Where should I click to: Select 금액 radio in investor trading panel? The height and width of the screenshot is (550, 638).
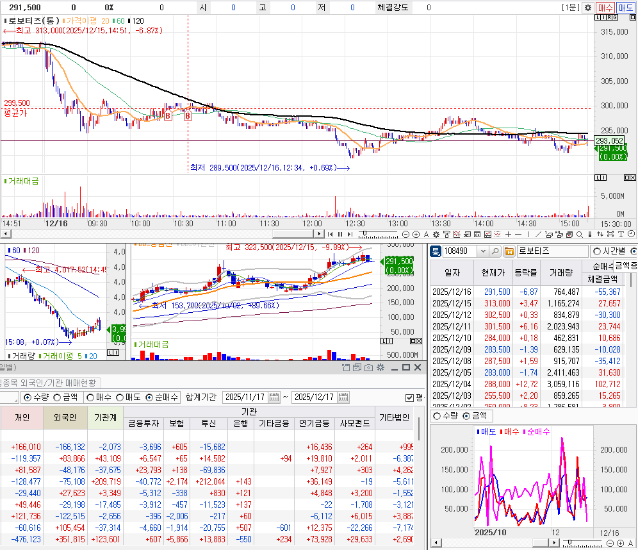(x=58, y=397)
